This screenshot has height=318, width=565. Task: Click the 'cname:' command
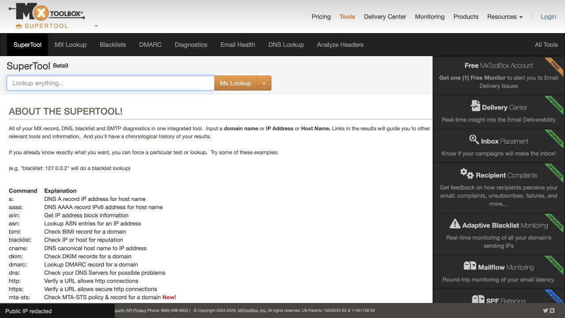coord(18,248)
